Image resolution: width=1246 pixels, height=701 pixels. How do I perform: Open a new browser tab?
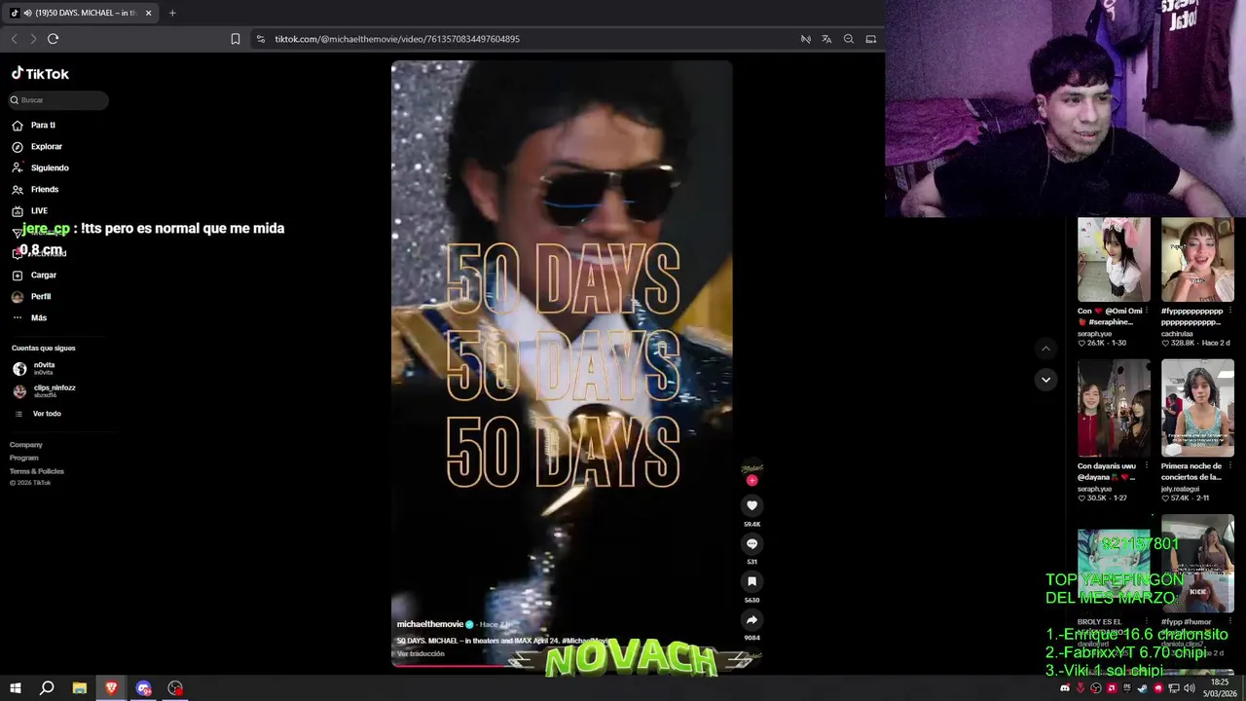coord(172,13)
